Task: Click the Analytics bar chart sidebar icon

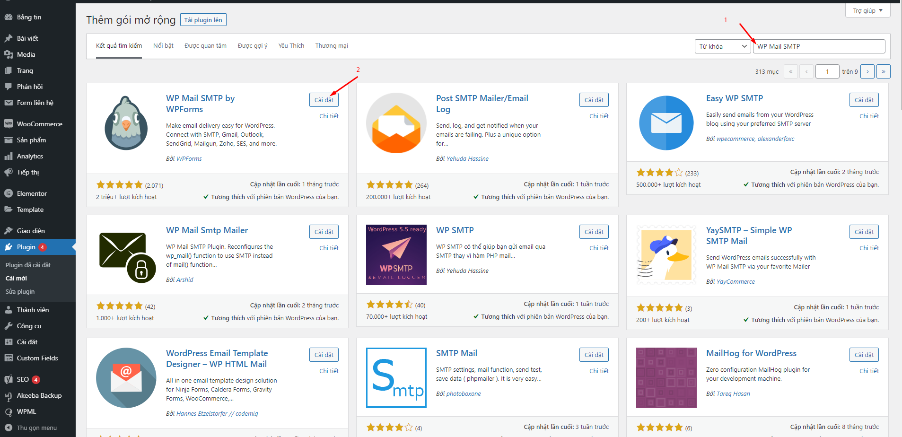Action: click(x=9, y=156)
